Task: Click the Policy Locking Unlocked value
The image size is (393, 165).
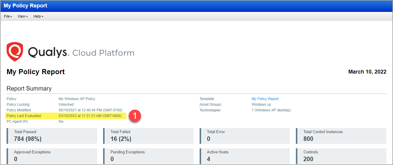Action: point(66,105)
